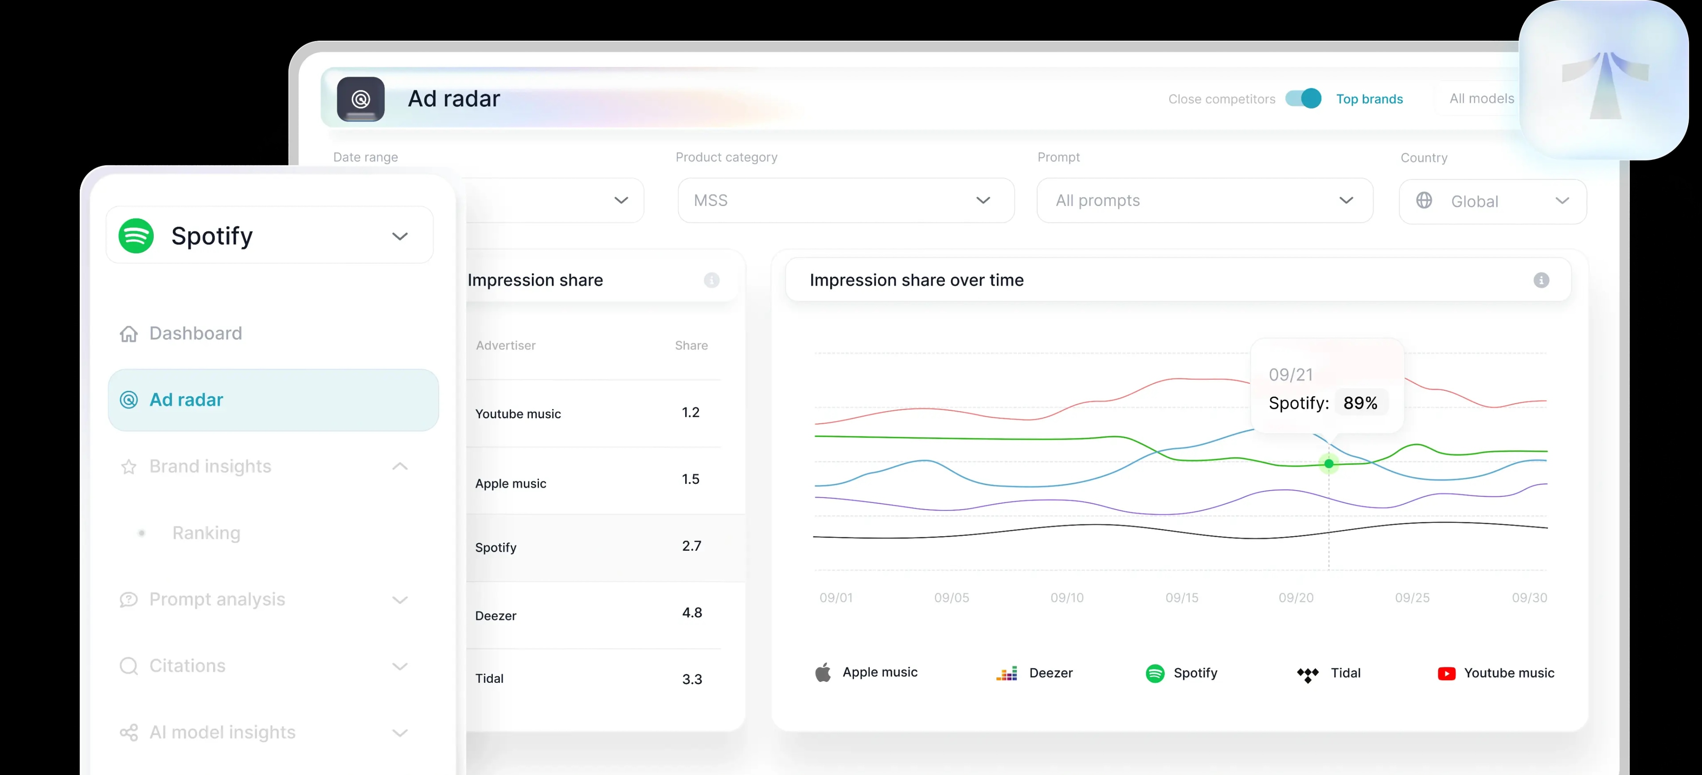The width and height of the screenshot is (1702, 775).
Task: Click the globe icon in Country field
Action: [1425, 200]
